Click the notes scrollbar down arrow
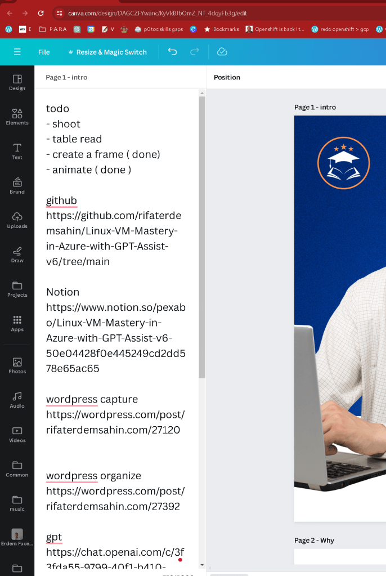 (x=202, y=565)
